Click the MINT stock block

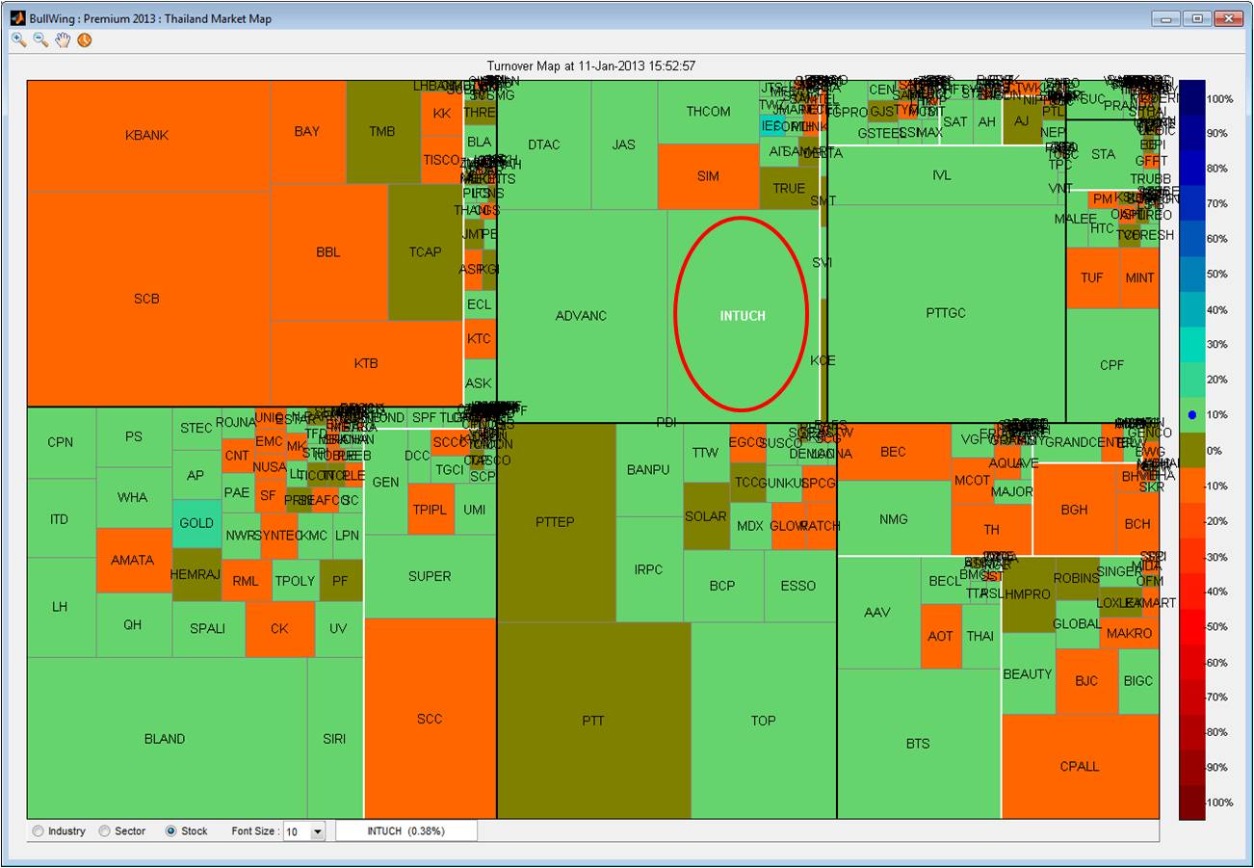tap(1139, 277)
